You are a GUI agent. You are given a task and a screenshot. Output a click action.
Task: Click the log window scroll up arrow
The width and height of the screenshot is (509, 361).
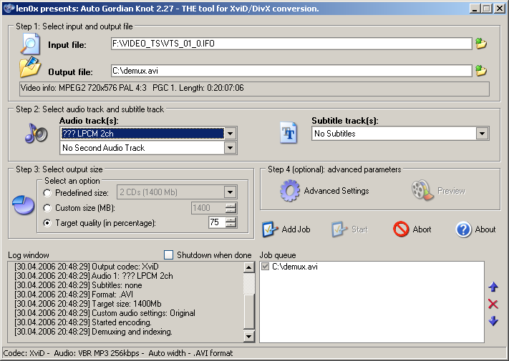[248, 267]
